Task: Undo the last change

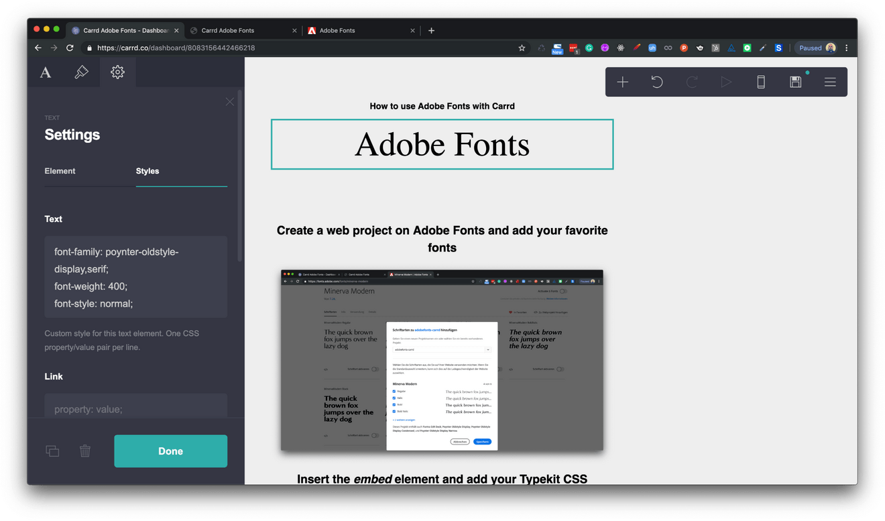Action: click(657, 81)
